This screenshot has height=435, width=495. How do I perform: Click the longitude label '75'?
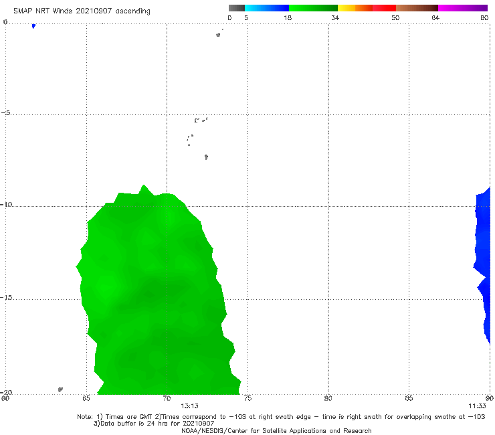click(x=248, y=398)
